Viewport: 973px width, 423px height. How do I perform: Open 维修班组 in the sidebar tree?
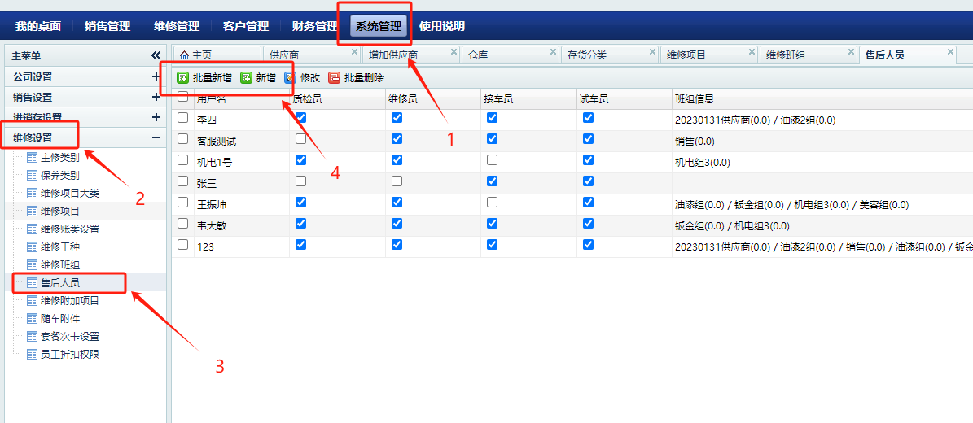(59, 265)
